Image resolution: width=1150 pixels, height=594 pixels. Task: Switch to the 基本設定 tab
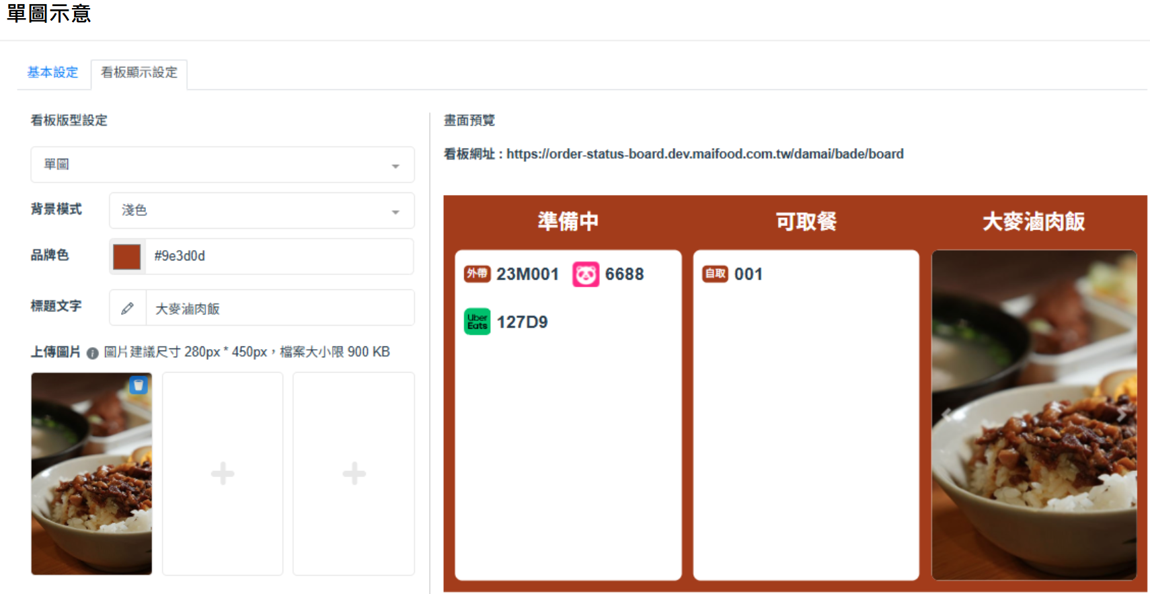coord(52,73)
